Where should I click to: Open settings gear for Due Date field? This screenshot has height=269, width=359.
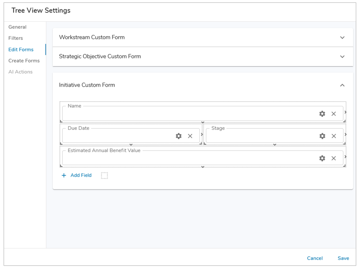(x=179, y=136)
